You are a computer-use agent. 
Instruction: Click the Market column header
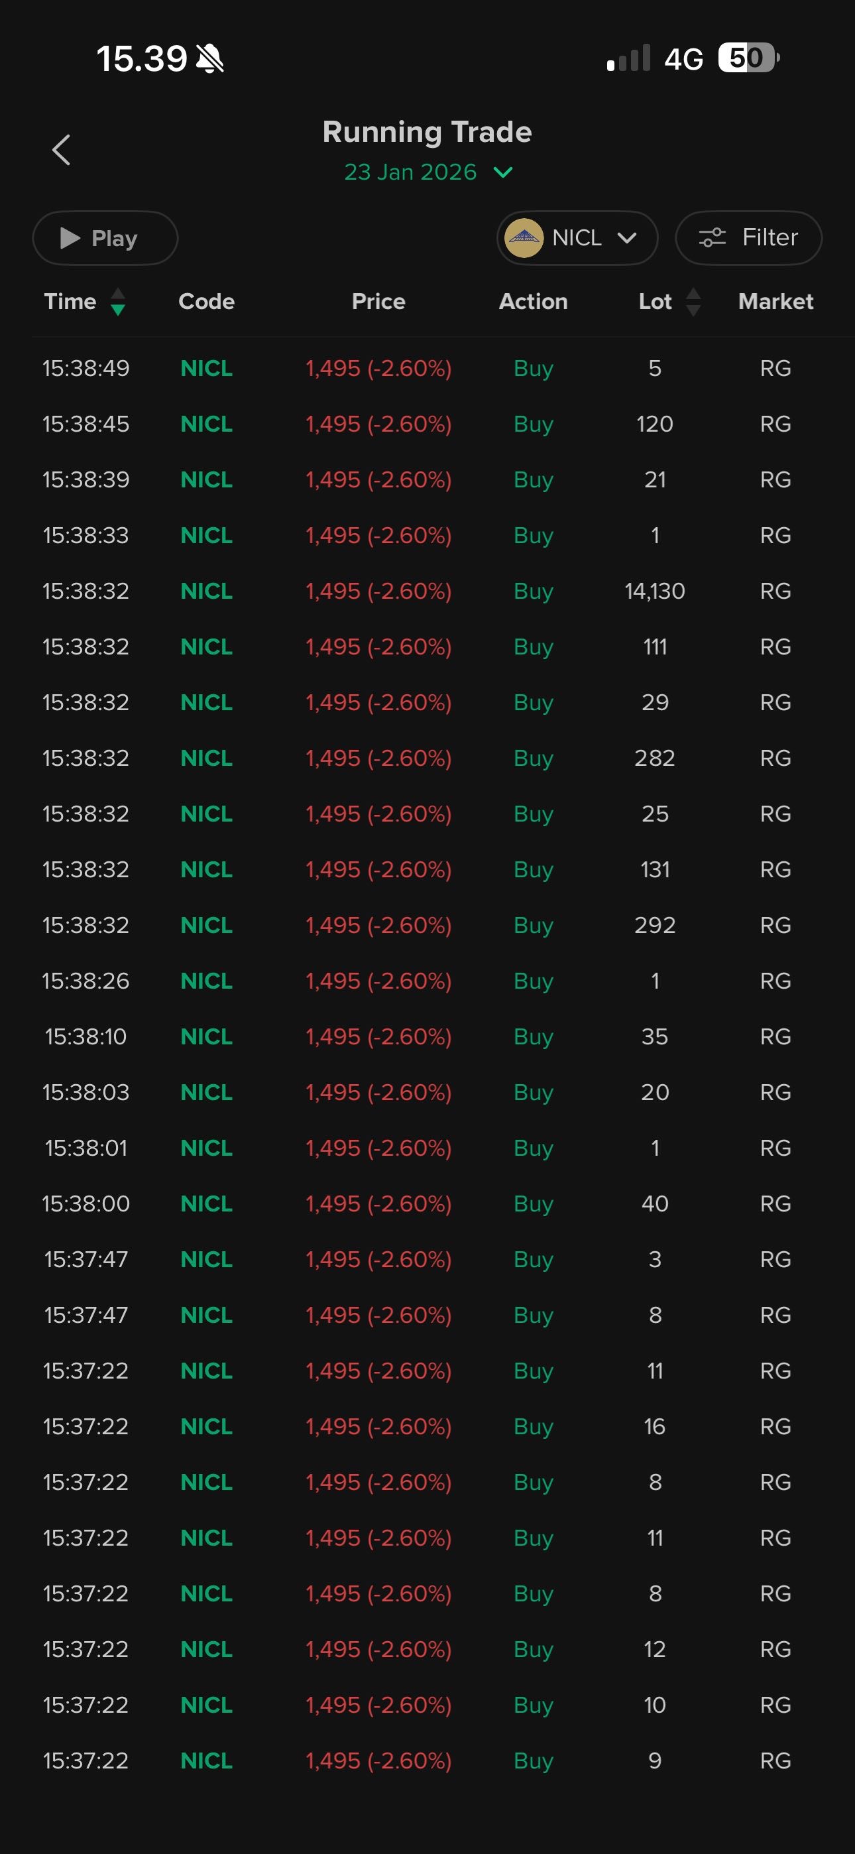click(x=775, y=302)
